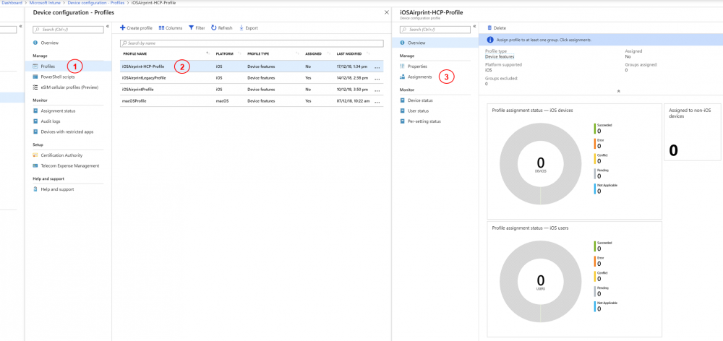Click the Search by name field

[x=251, y=43]
